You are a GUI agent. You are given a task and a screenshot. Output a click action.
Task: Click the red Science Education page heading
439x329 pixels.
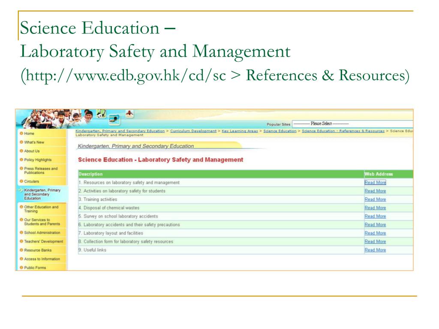pos(160,159)
